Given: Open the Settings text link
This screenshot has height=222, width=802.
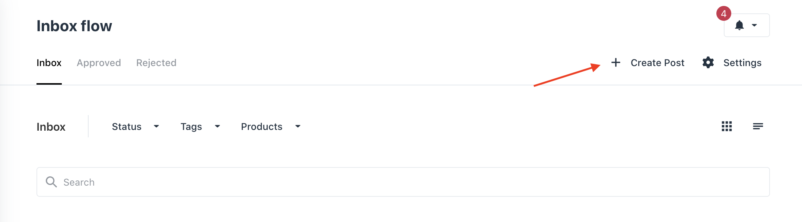Looking at the screenshot, I should (x=742, y=63).
